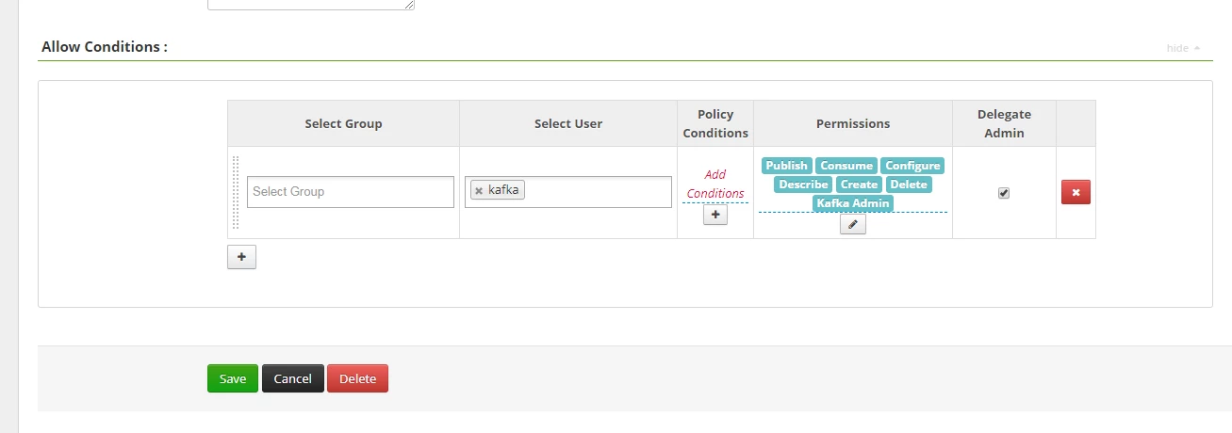Open the Select User field next to kafka

pyautogui.click(x=597, y=192)
